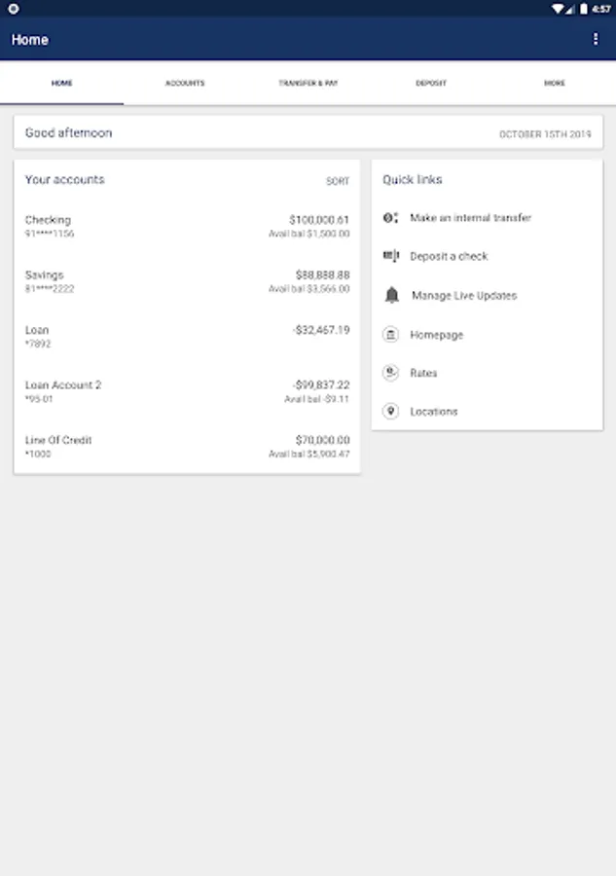The height and width of the screenshot is (876, 616).
Task: Open the Line Of Credit account
Action: 187,447
